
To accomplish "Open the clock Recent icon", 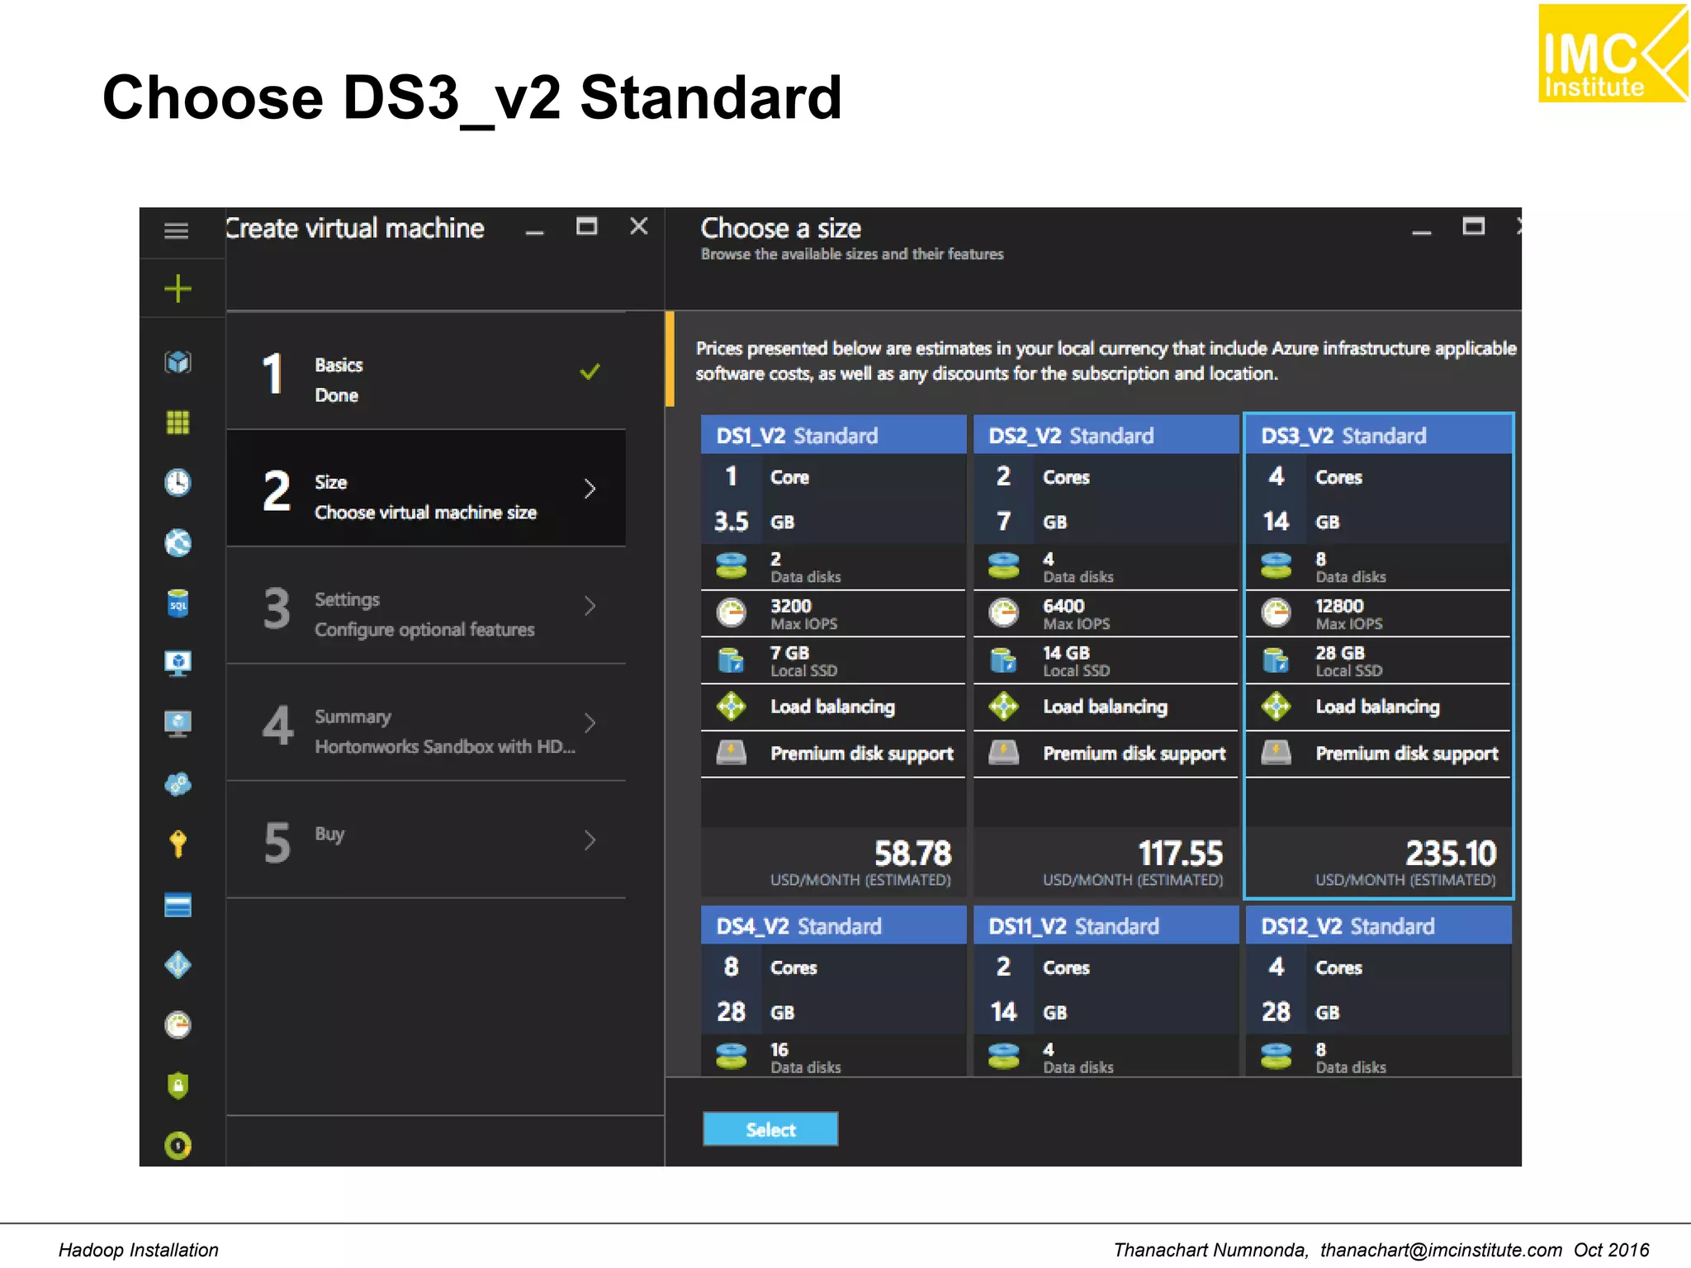I will (x=178, y=482).
